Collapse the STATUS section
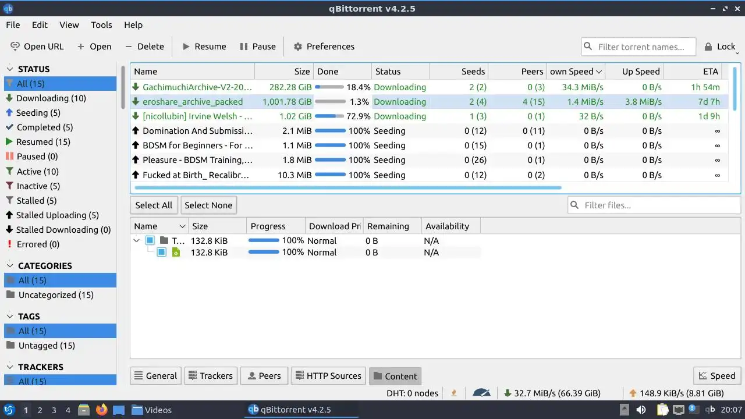The image size is (745, 419). tap(9, 69)
